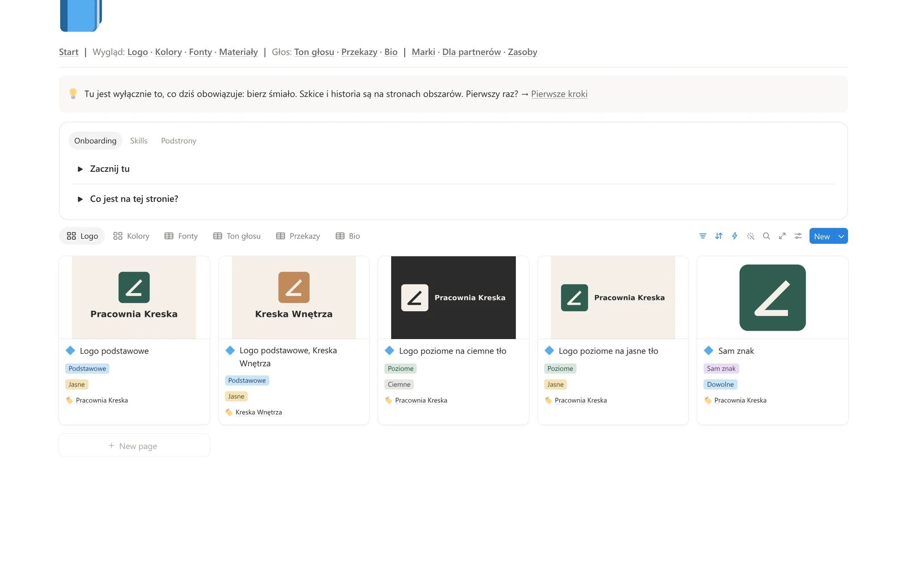Expand the Co jest na tej stronie? toggle
The height and width of the screenshot is (567, 907).
(80, 199)
